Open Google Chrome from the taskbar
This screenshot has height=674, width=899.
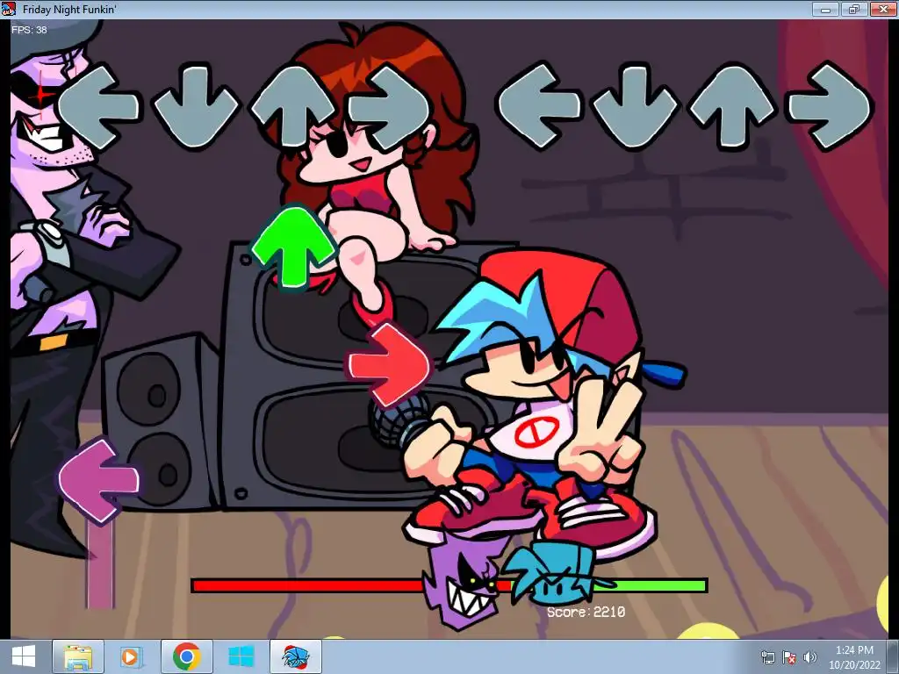(x=186, y=656)
